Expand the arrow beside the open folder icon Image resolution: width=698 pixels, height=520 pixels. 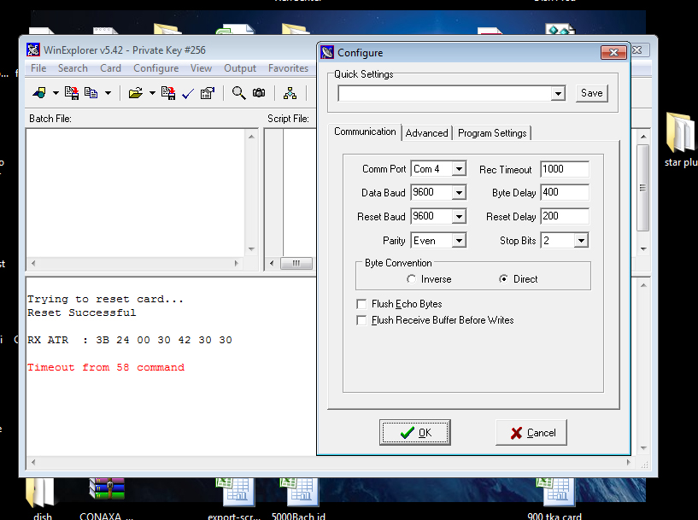pos(152,93)
